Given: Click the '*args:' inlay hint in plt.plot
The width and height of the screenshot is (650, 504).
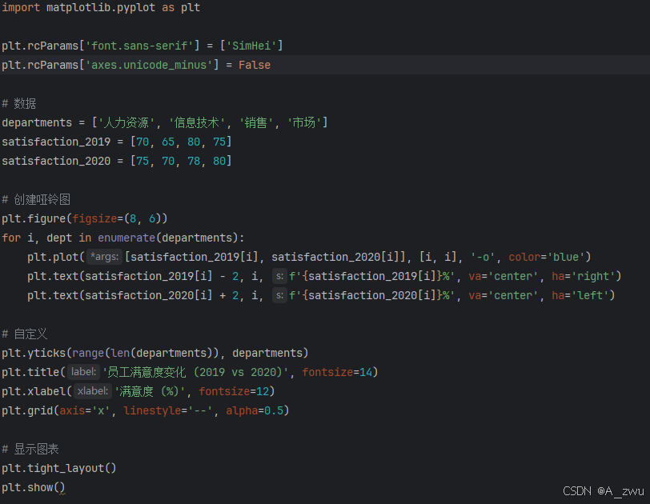Looking at the screenshot, I should click(104, 257).
